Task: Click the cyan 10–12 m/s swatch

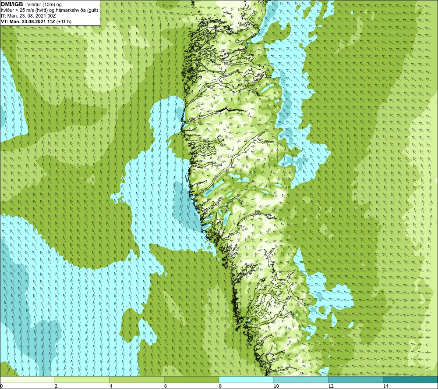Action: [301, 379]
